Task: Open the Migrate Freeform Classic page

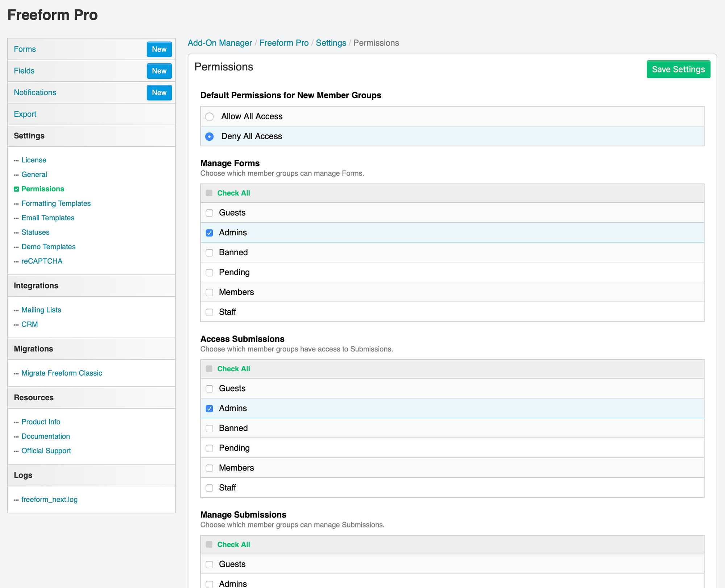Action: pyautogui.click(x=62, y=373)
